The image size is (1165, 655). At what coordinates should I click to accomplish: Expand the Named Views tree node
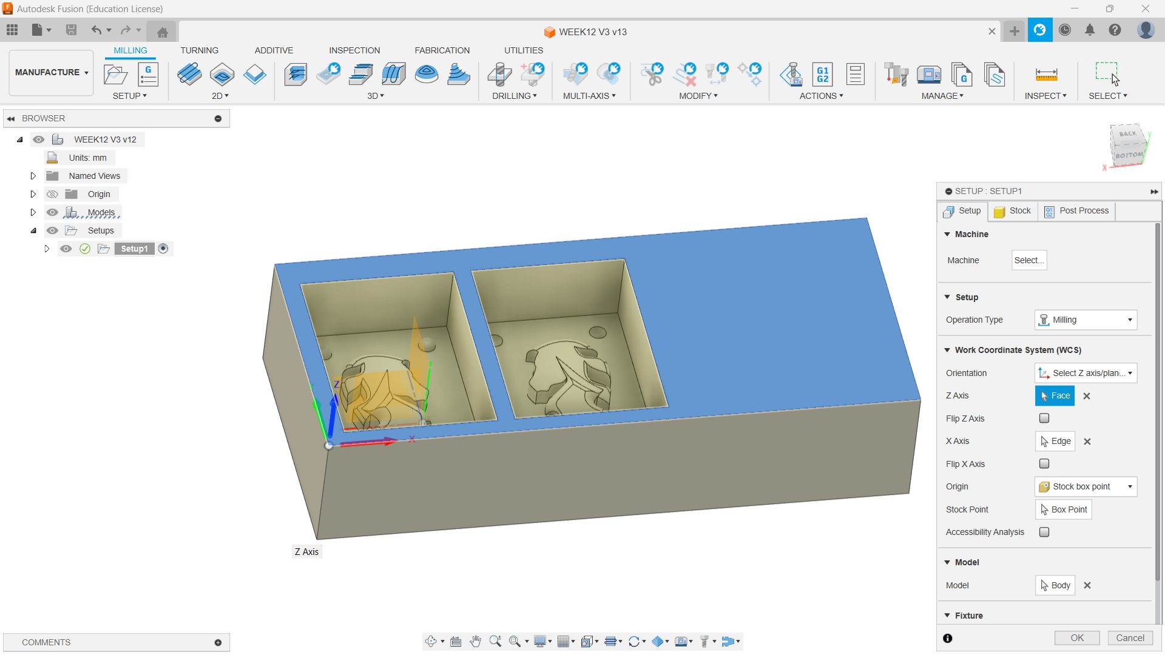(x=33, y=176)
